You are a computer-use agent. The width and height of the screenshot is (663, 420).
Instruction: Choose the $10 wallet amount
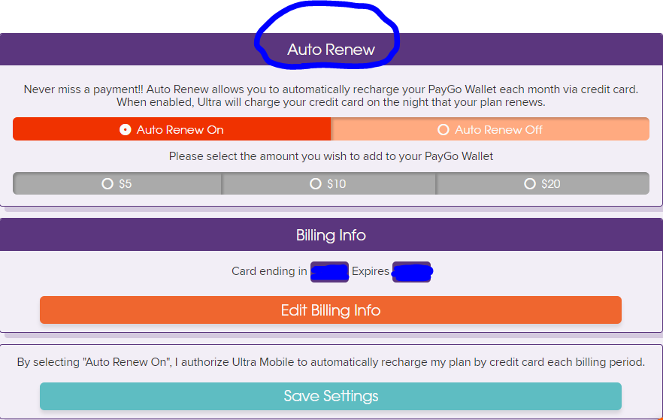tap(328, 183)
